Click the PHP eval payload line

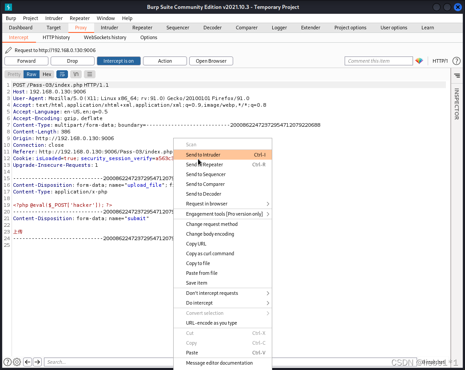pyautogui.click(x=63, y=205)
